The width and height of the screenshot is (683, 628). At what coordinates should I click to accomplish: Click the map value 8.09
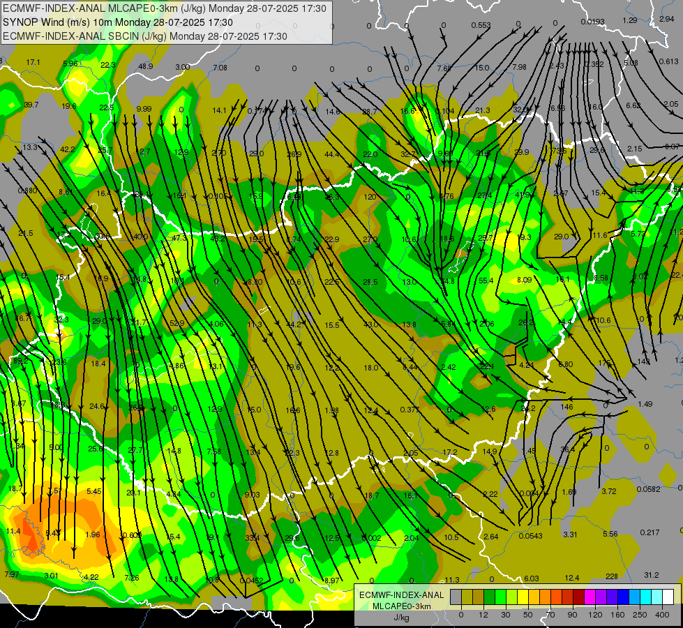coord(525,280)
